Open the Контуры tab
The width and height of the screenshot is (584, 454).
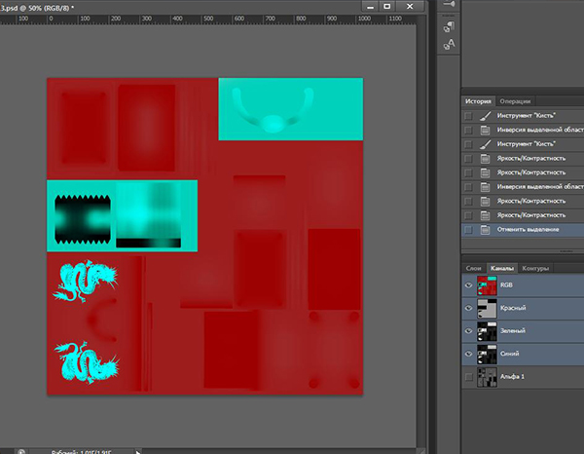[x=536, y=268]
